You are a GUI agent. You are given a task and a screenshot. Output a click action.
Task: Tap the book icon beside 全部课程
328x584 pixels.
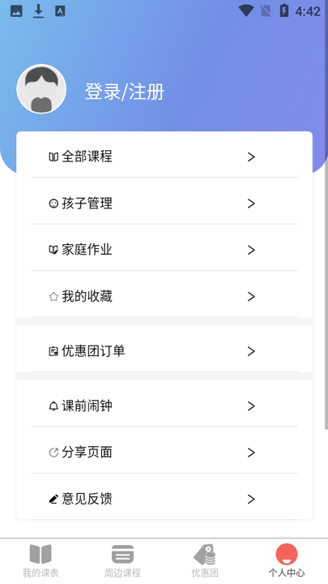(53, 157)
